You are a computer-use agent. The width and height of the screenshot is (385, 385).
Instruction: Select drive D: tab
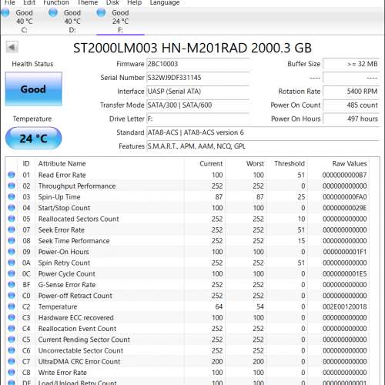point(72,21)
